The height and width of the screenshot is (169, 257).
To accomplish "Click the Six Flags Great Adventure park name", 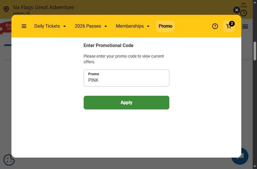I will click(43, 7).
